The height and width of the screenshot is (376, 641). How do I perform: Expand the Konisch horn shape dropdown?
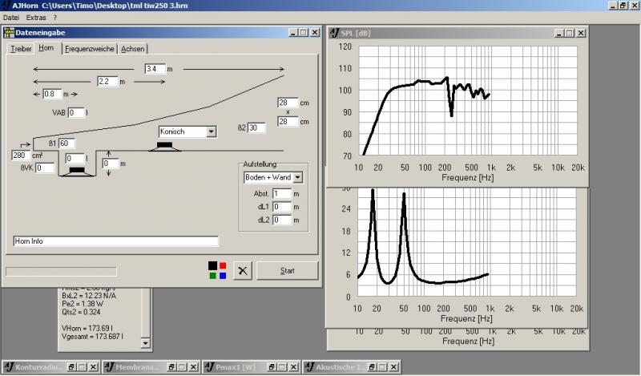(x=211, y=131)
